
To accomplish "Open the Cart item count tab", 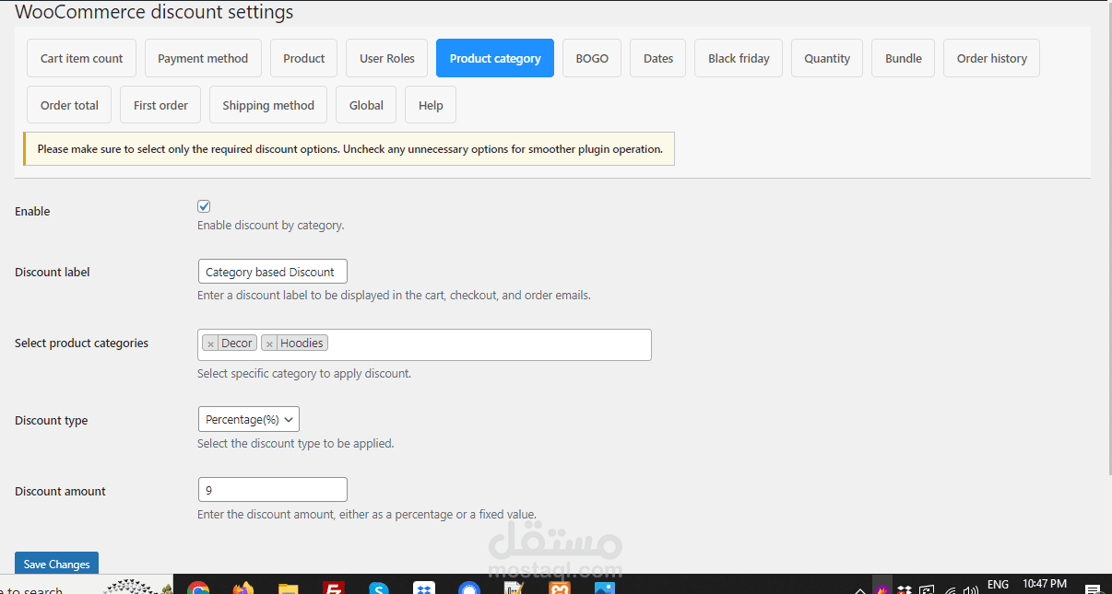I will coord(81,58).
